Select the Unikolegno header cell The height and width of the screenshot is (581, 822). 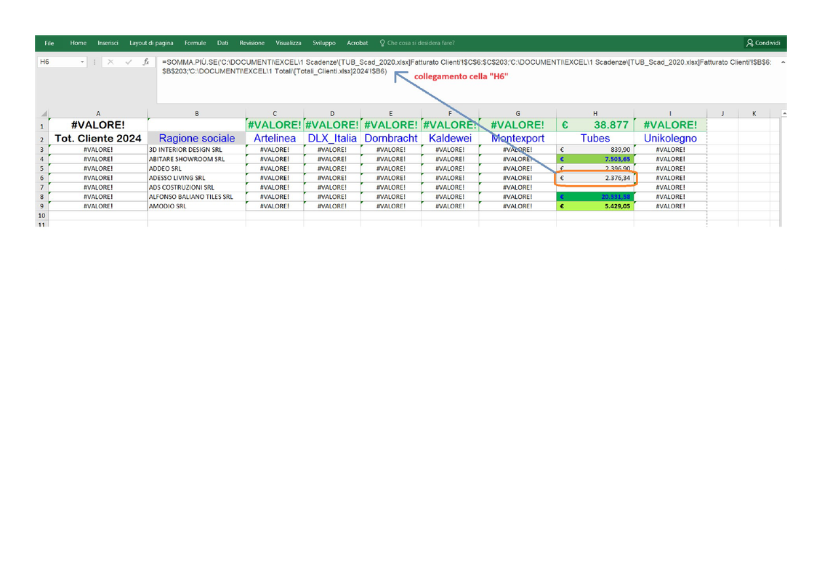[670, 138]
